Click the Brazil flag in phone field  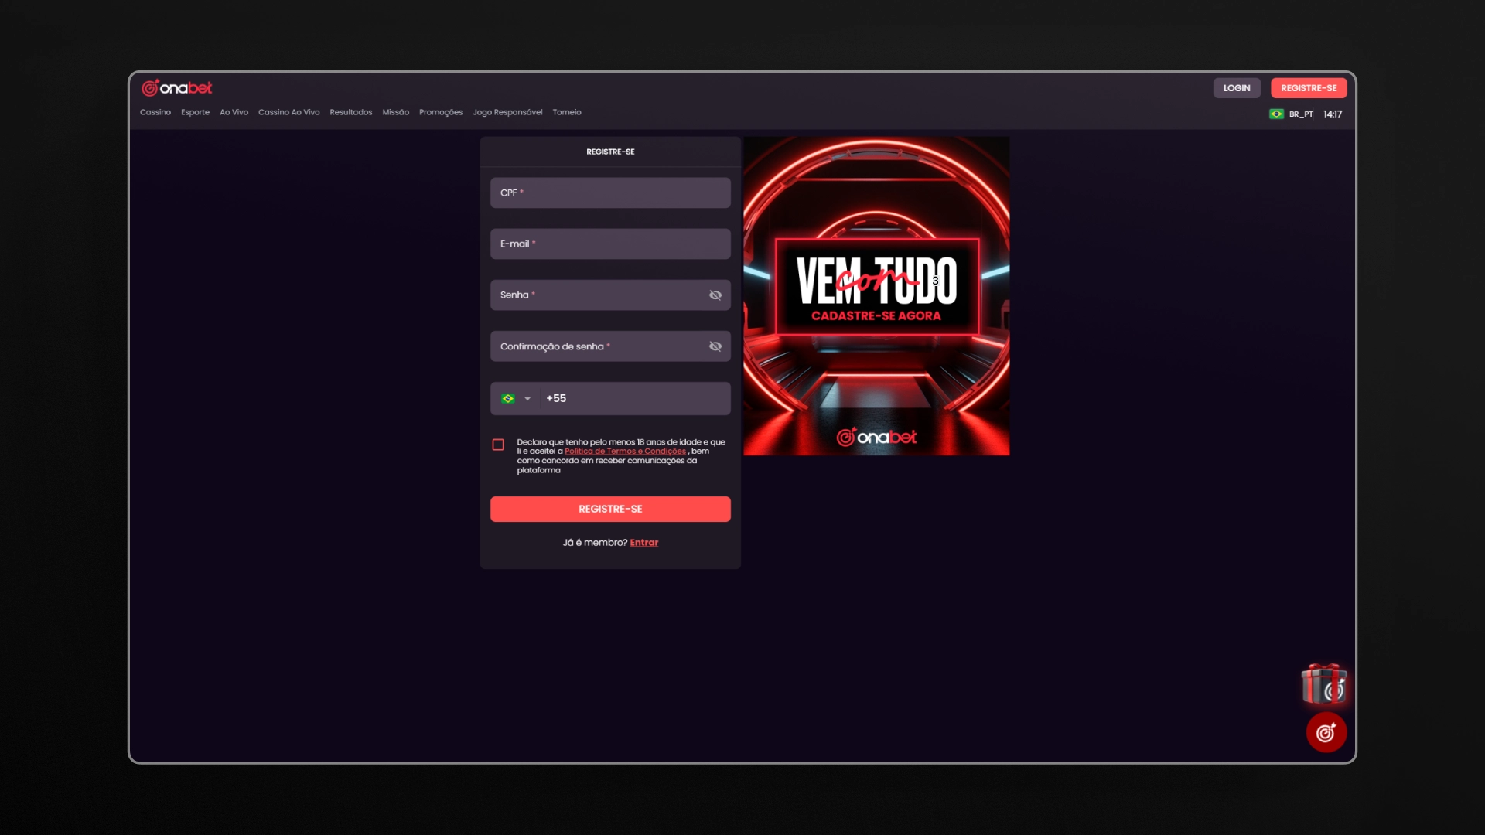[x=508, y=399]
